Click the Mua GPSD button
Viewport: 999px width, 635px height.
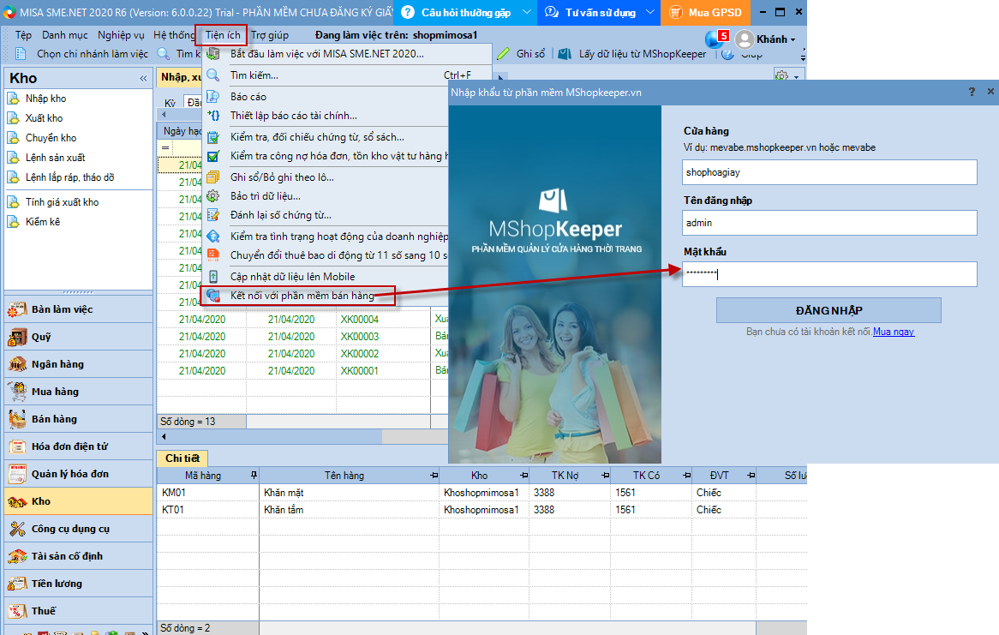coord(707,12)
